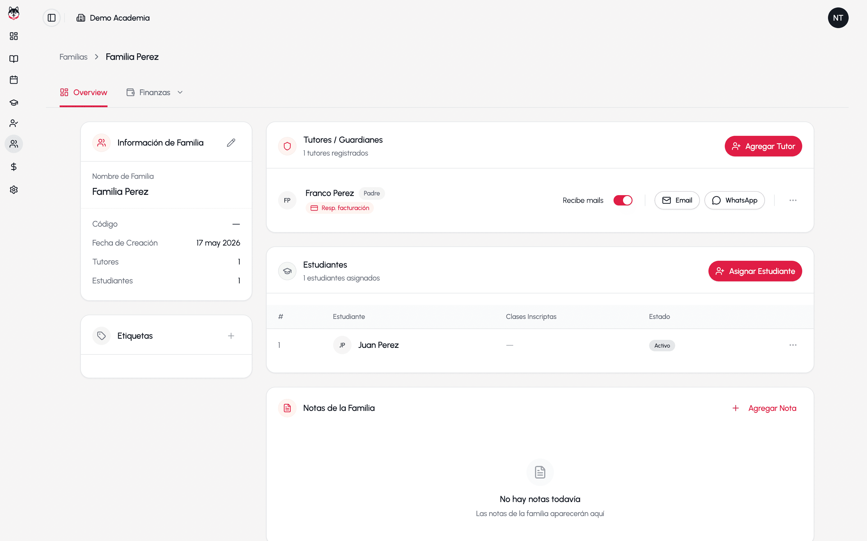Image resolution: width=867 pixels, height=541 pixels.
Task: Open the NT user avatar menu
Action: [x=838, y=18]
